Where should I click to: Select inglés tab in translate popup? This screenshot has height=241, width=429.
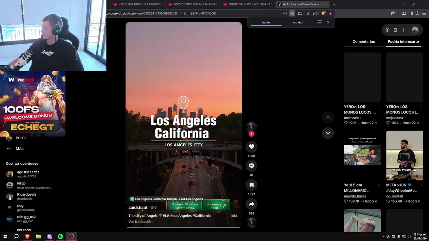266,22
